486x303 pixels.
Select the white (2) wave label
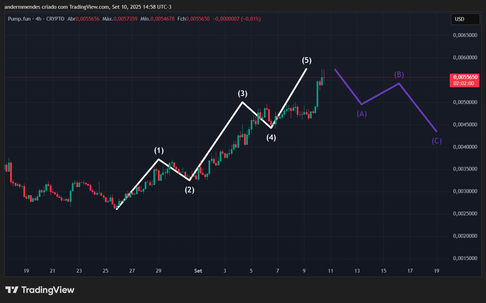[190, 190]
